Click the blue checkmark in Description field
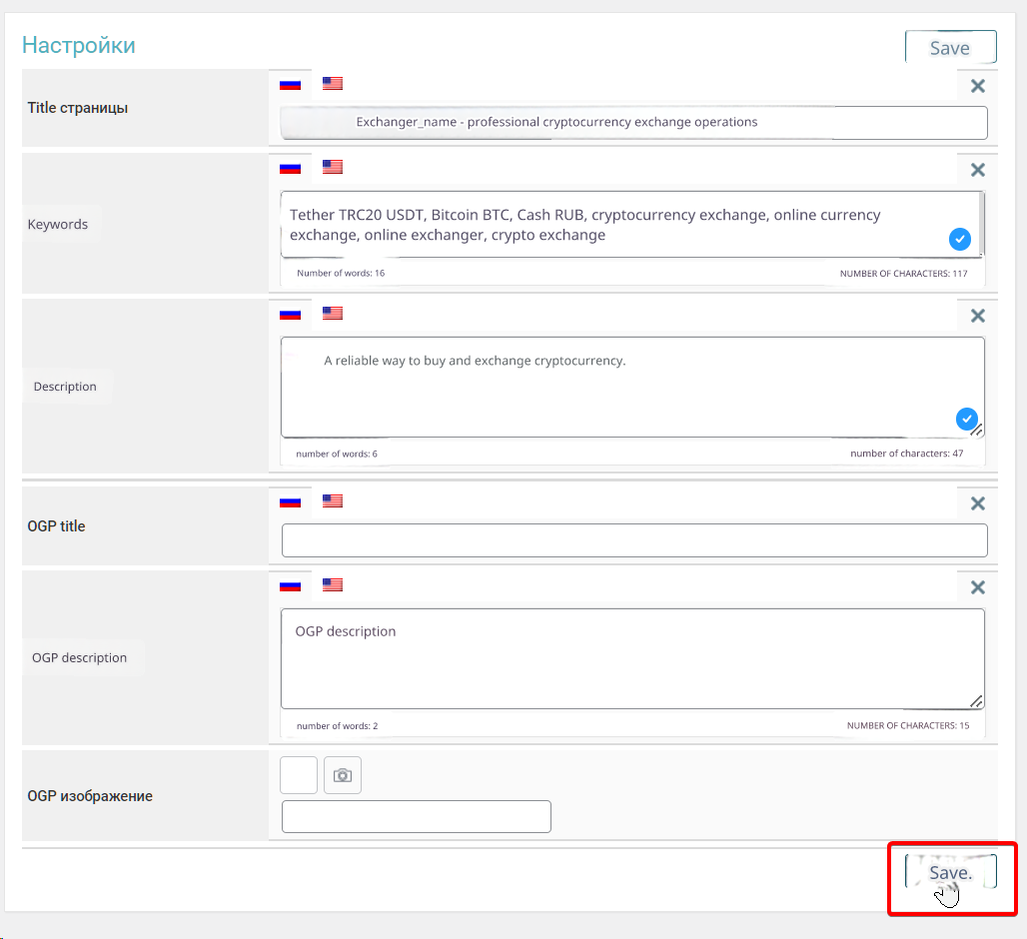The height and width of the screenshot is (939, 1027). (966, 420)
